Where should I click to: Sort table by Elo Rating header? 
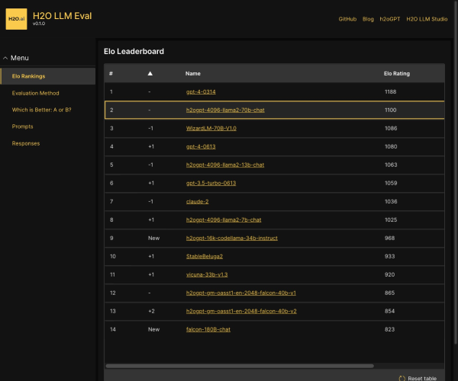396,74
